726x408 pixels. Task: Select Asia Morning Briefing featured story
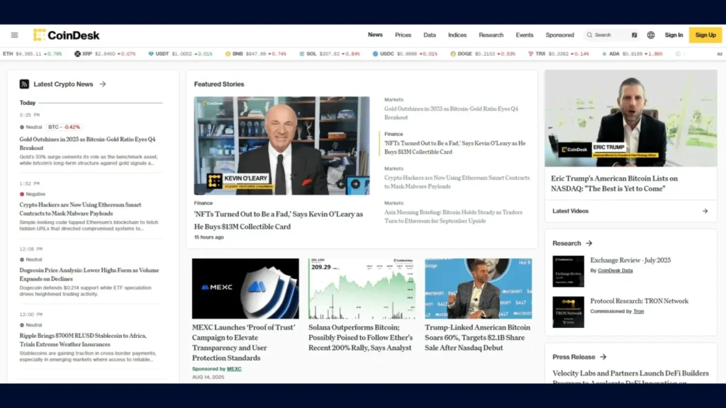pyautogui.click(x=453, y=217)
